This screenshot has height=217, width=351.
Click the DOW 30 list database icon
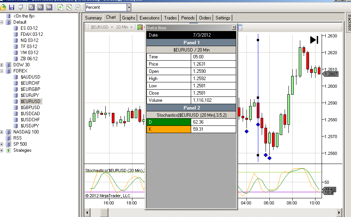(8, 65)
